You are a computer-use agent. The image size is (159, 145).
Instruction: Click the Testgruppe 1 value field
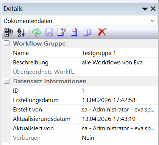click(119, 53)
